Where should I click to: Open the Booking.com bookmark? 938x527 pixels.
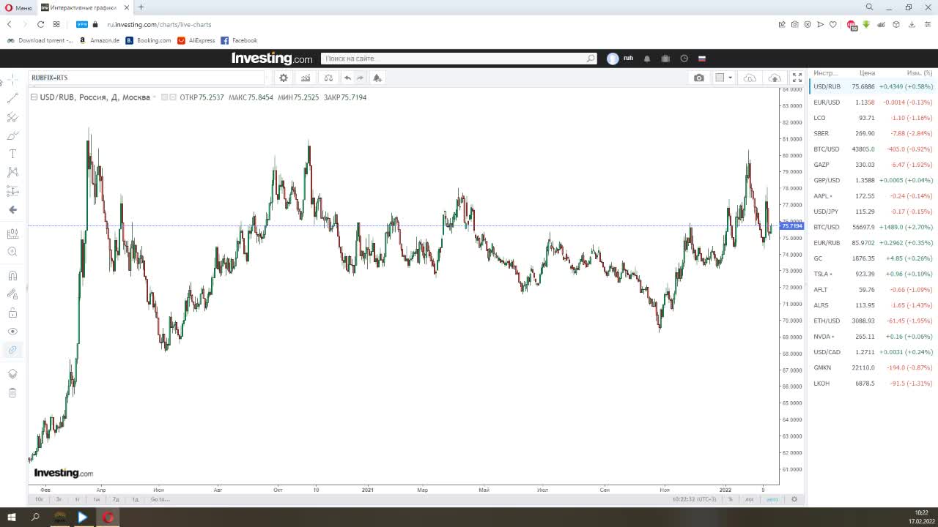pyautogui.click(x=149, y=40)
